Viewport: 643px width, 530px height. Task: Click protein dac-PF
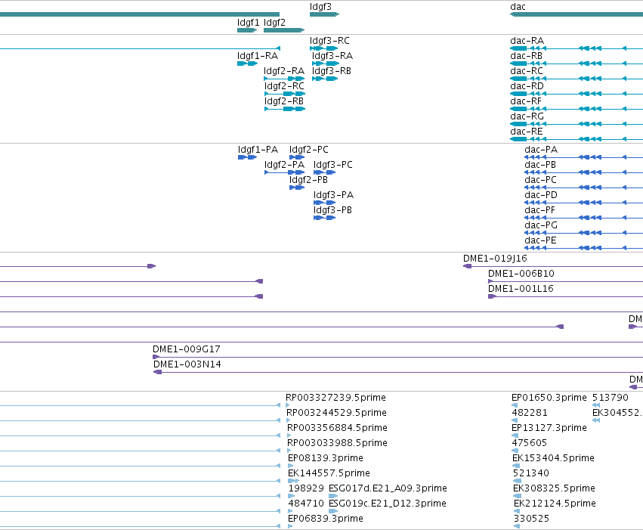coord(539,210)
